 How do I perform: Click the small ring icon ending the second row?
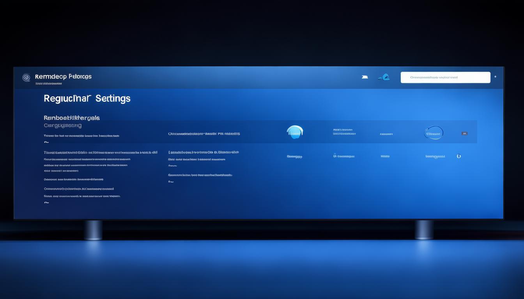pos(459,156)
